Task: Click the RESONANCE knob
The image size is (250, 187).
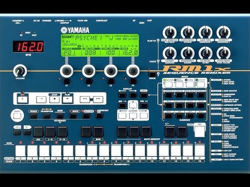Action: (x=187, y=53)
